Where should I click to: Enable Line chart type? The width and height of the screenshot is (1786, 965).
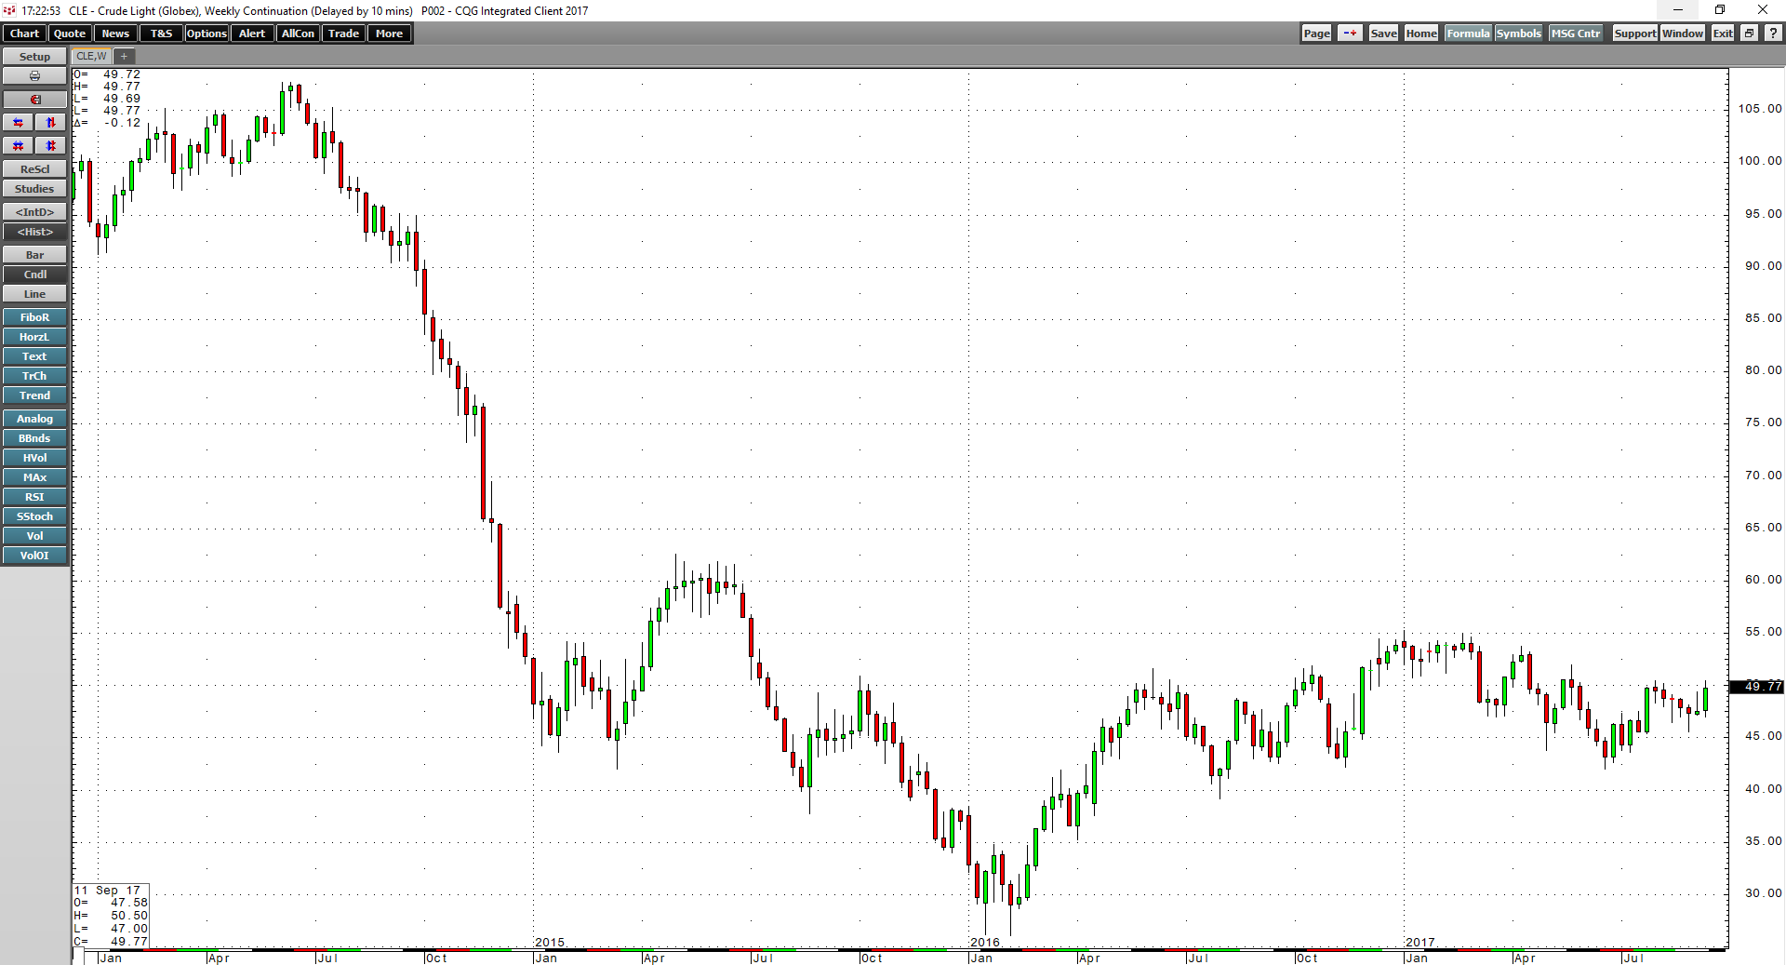coord(34,293)
